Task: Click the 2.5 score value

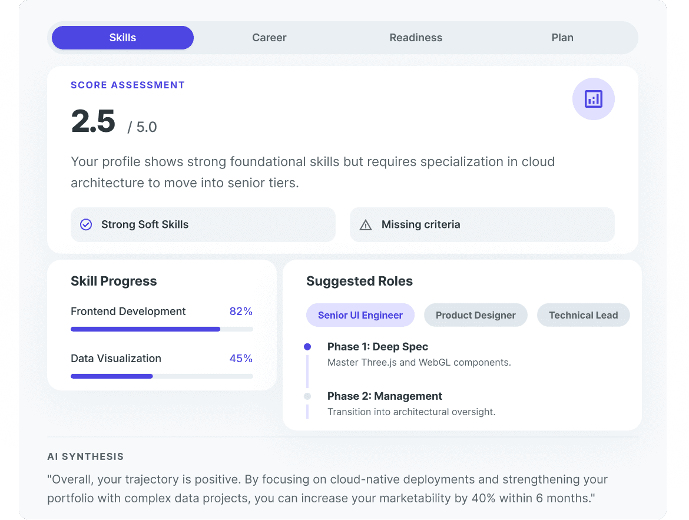Action: pyautogui.click(x=93, y=121)
